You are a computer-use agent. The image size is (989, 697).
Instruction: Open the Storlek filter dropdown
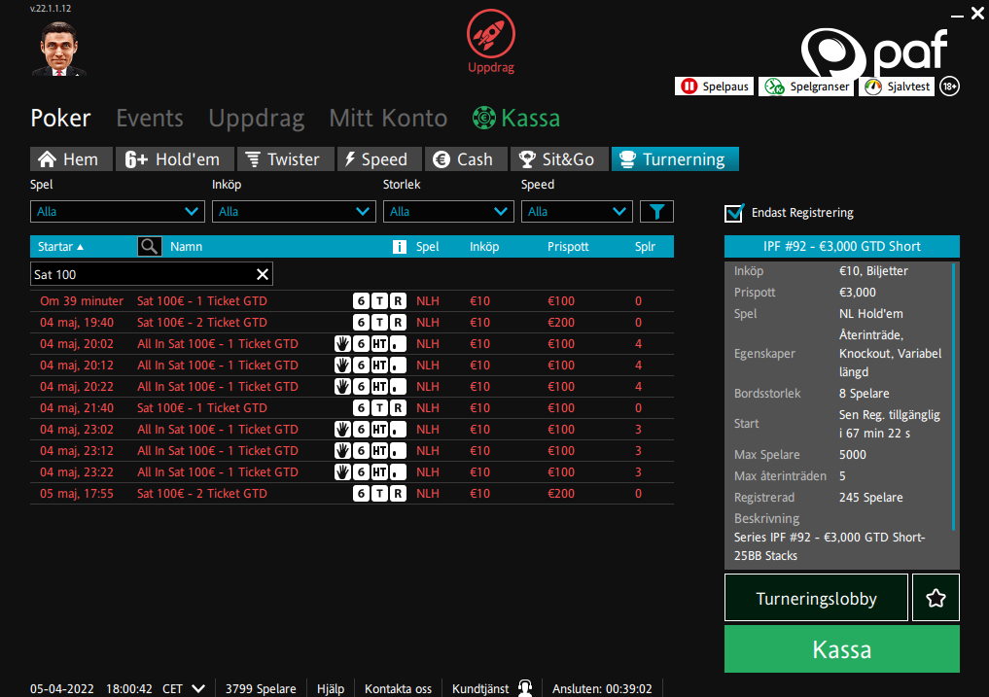tap(448, 211)
